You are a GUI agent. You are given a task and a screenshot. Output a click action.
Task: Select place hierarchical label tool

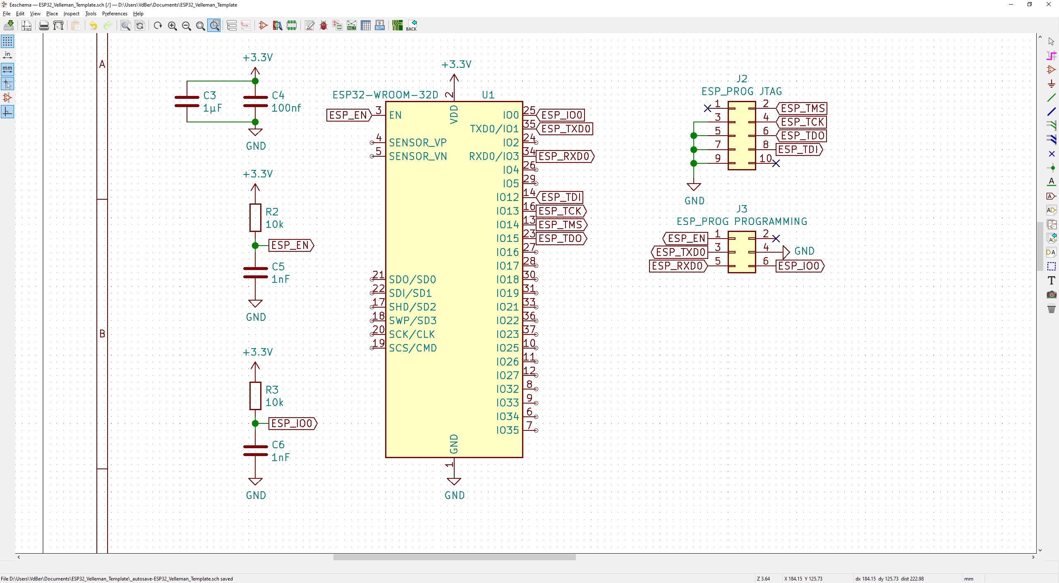click(1051, 210)
